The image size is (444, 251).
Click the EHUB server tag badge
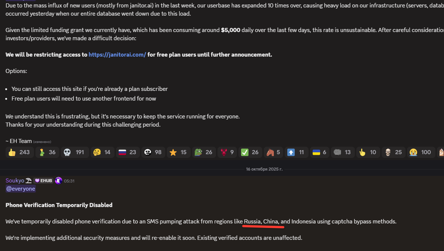[43, 181]
